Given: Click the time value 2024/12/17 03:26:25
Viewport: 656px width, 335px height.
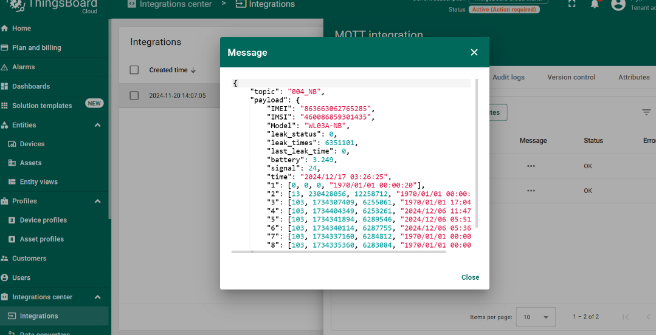Looking at the screenshot, I should pyautogui.click(x=345, y=177).
